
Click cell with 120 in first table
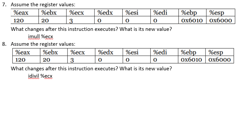25,20
